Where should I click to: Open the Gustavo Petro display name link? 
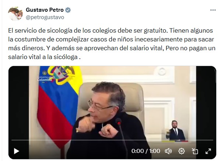pyautogui.click(x=45, y=10)
